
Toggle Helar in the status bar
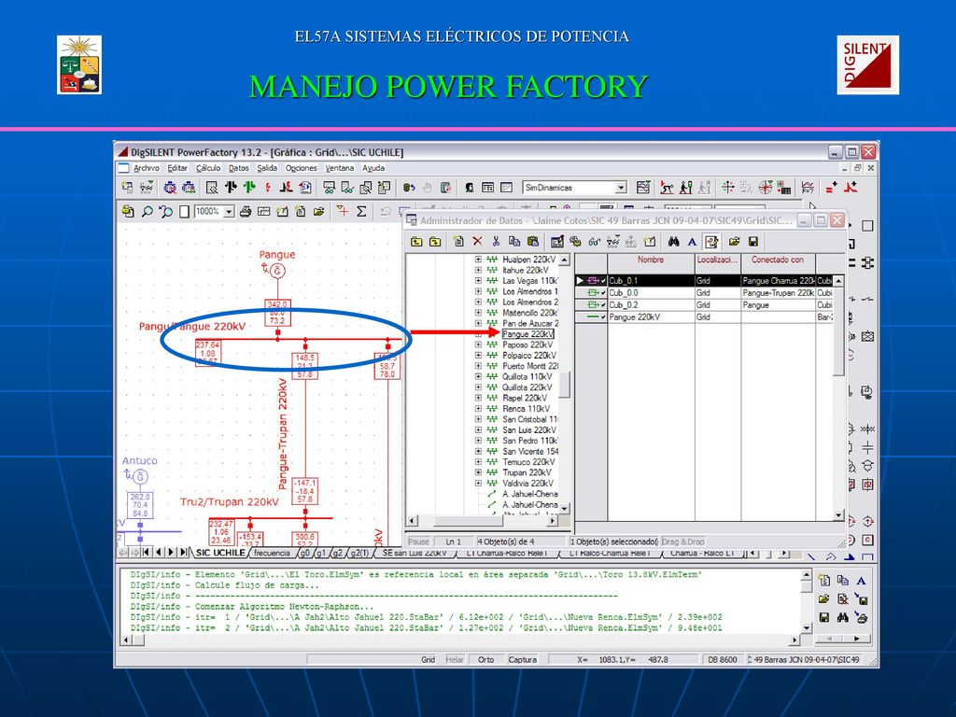click(x=455, y=659)
